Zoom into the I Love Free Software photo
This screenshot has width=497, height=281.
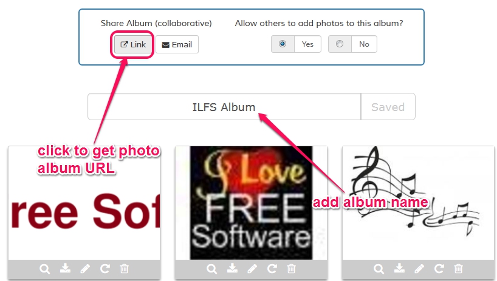tap(211, 269)
